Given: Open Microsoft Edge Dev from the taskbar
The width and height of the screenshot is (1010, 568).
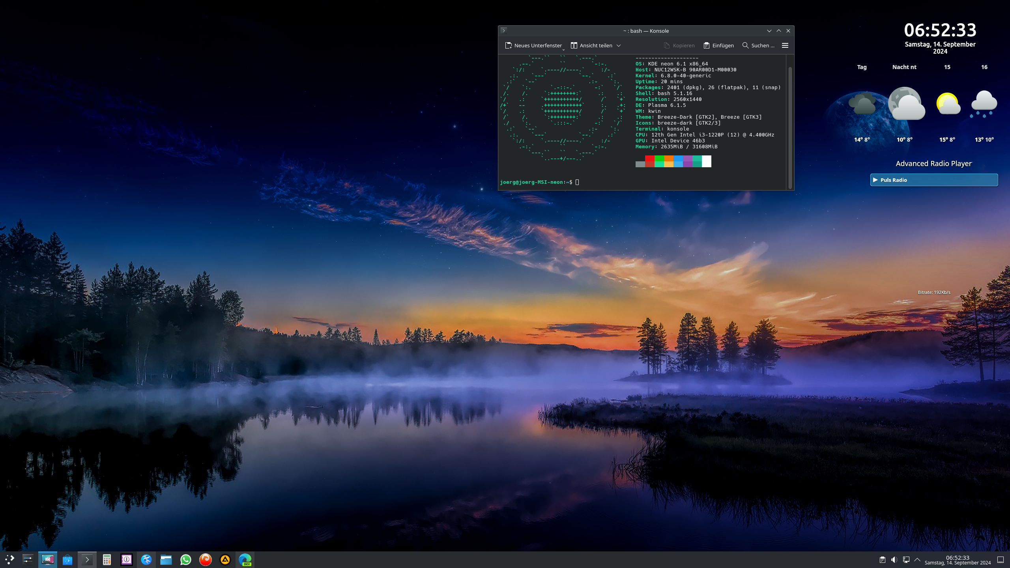Looking at the screenshot, I should 245,559.
